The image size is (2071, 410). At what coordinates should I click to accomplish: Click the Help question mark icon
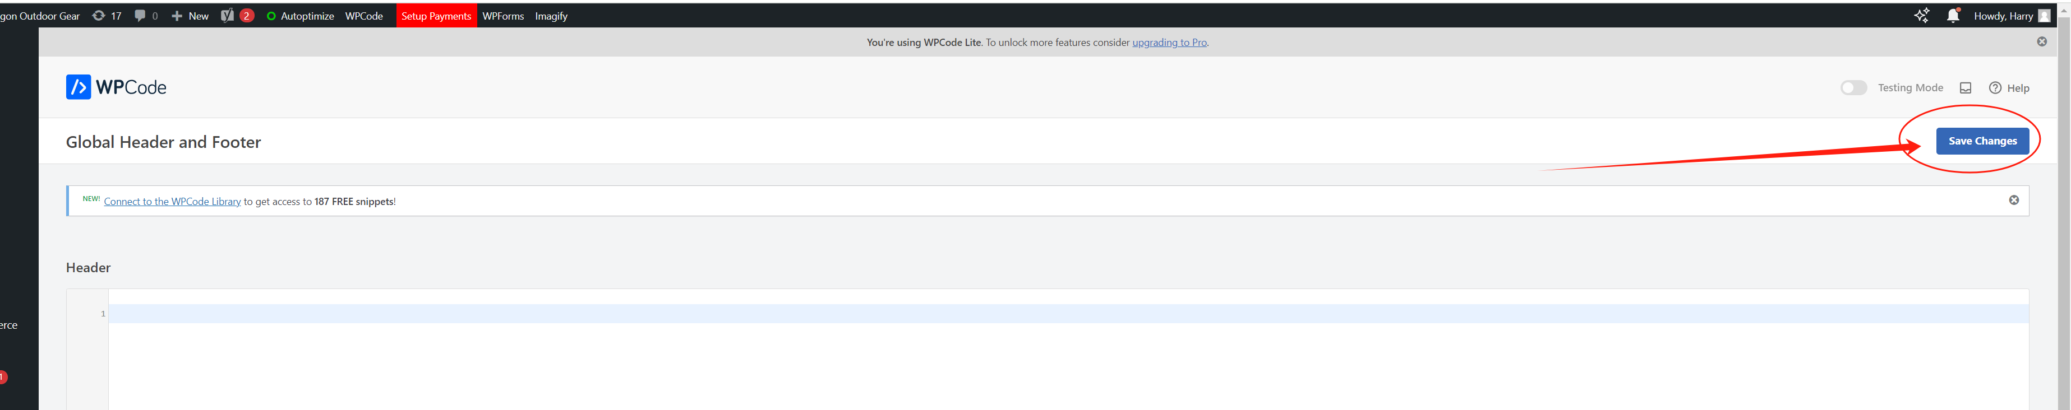tap(1995, 88)
